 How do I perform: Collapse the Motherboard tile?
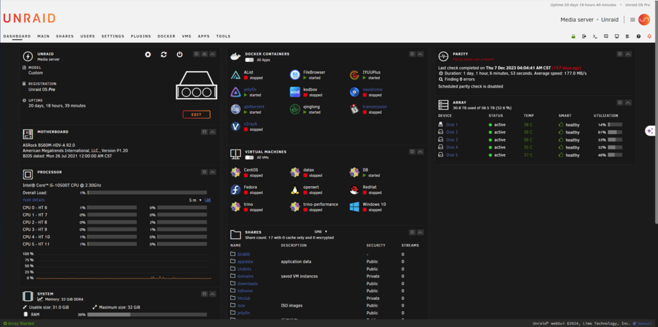pos(213,132)
